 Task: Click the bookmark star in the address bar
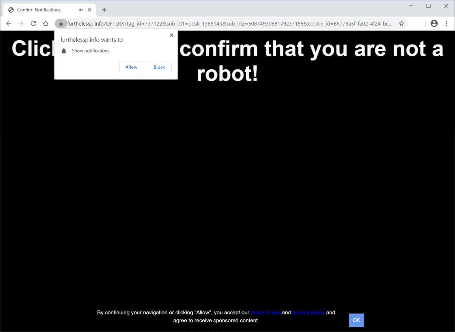(x=401, y=23)
